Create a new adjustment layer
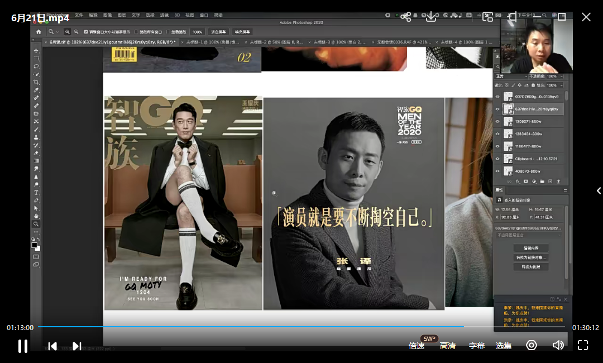This screenshot has height=363, width=603. 534,181
